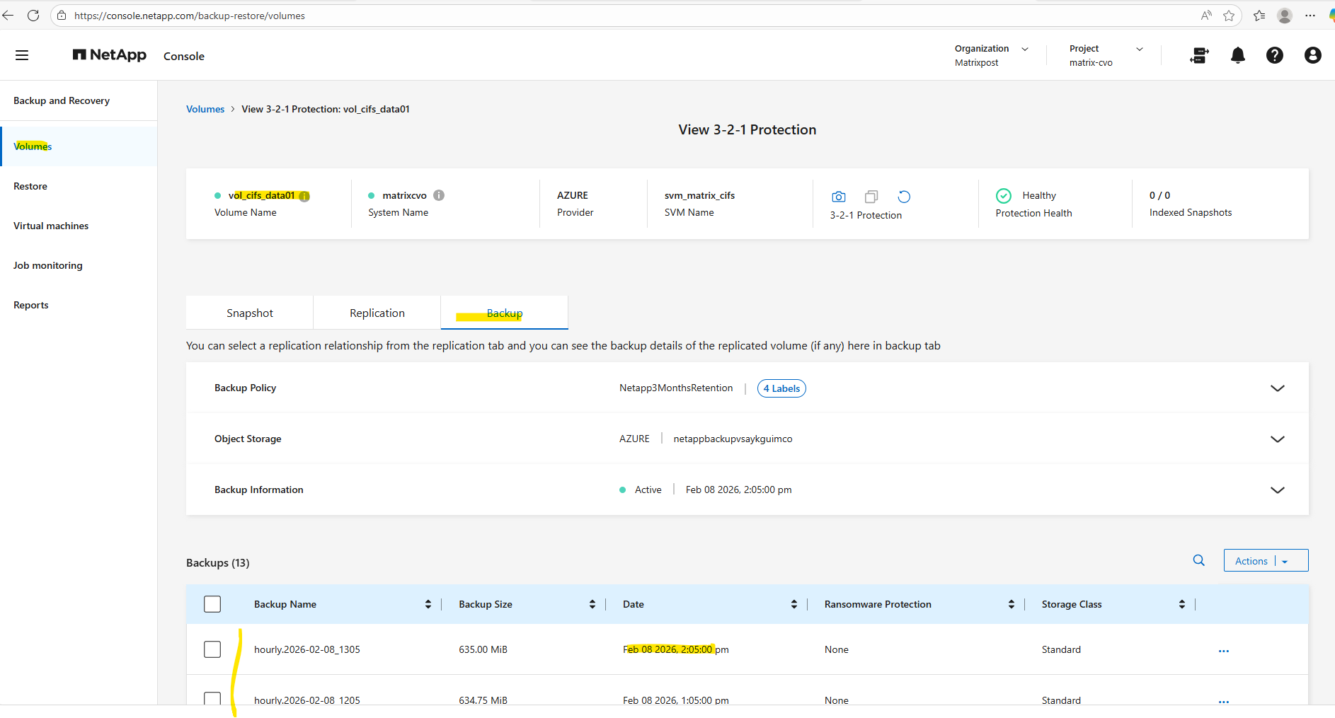Click the agents/connector icon in header

click(x=1199, y=55)
